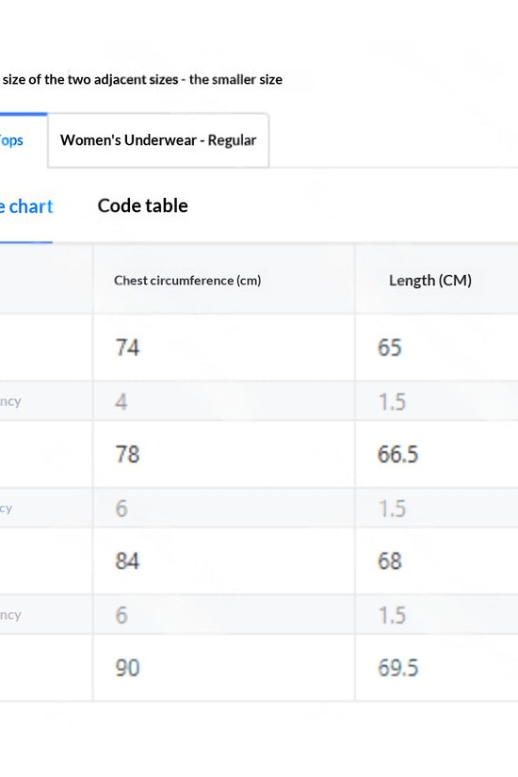Click the 1.5 discrepancy below length 68
Screen dimensions: 518x777
coord(392,615)
